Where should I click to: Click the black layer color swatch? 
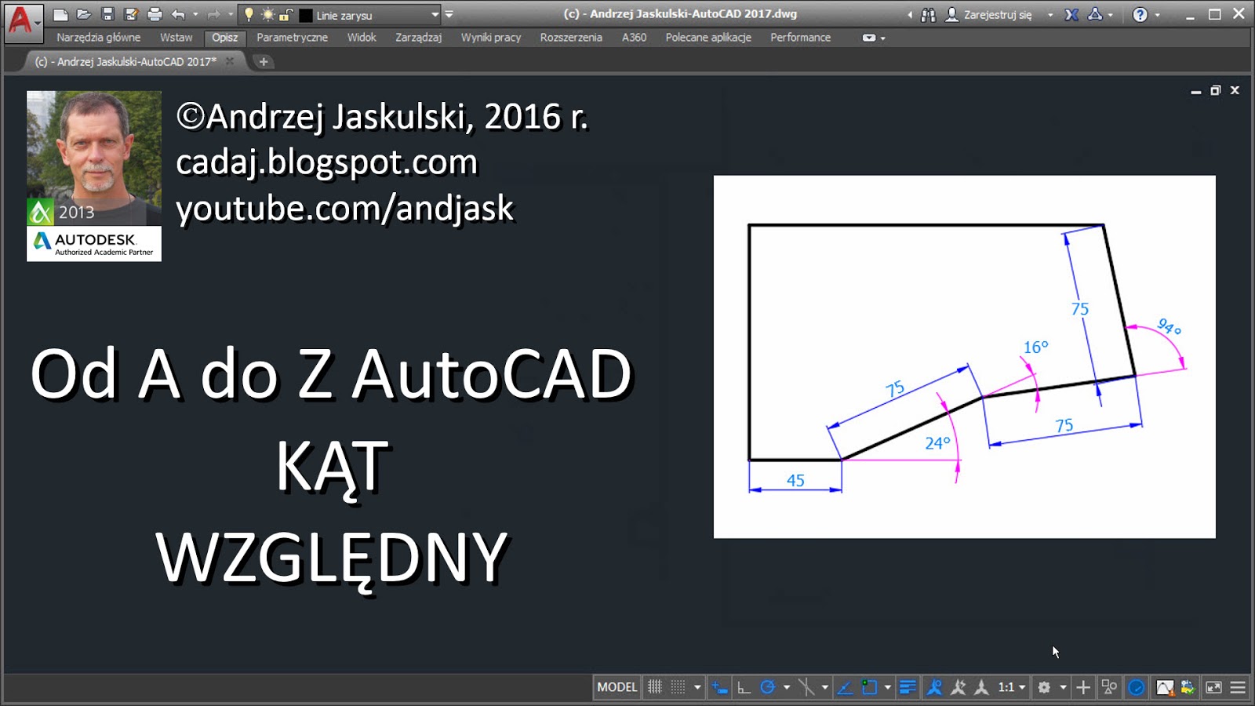306,15
